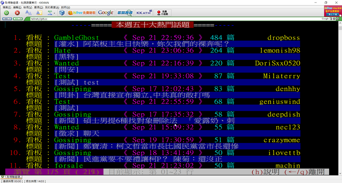Click the title '[黑特]' in row 2
Screen dimensions: 342x183
click(67, 57)
